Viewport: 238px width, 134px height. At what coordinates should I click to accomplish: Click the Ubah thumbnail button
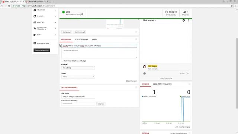80,32
